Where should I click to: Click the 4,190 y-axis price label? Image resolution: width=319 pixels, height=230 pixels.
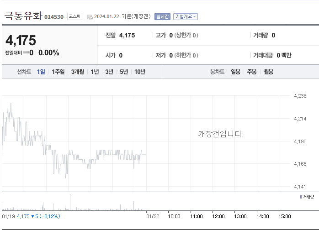point(300,141)
